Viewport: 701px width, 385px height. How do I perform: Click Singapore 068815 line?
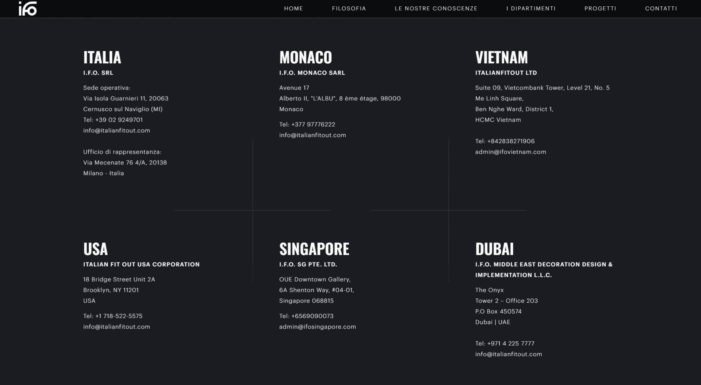tap(306, 300)
